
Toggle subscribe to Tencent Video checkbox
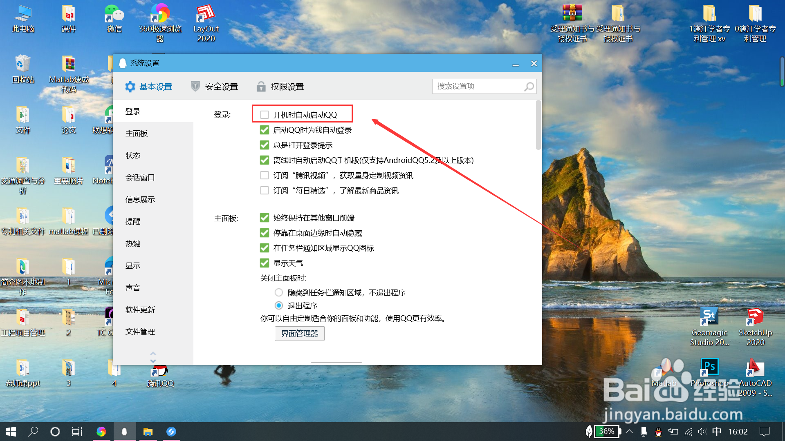coord(265,175)
